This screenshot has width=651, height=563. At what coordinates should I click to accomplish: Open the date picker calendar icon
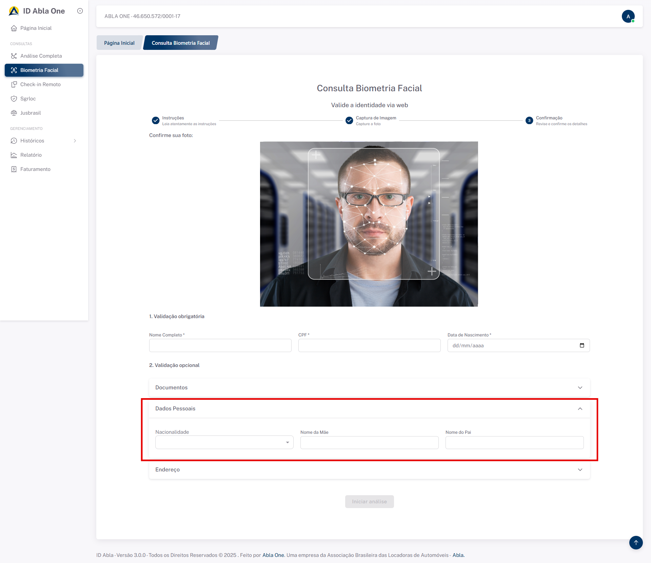582,345
